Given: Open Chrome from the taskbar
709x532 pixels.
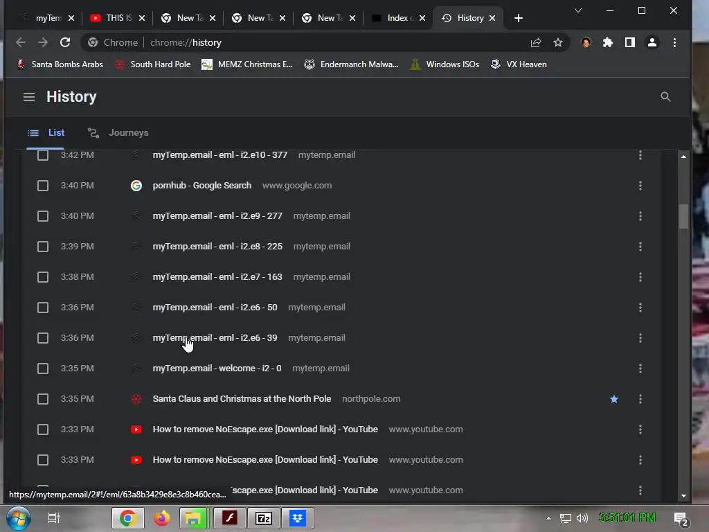Looking at the screenshot, I should 128,518.
